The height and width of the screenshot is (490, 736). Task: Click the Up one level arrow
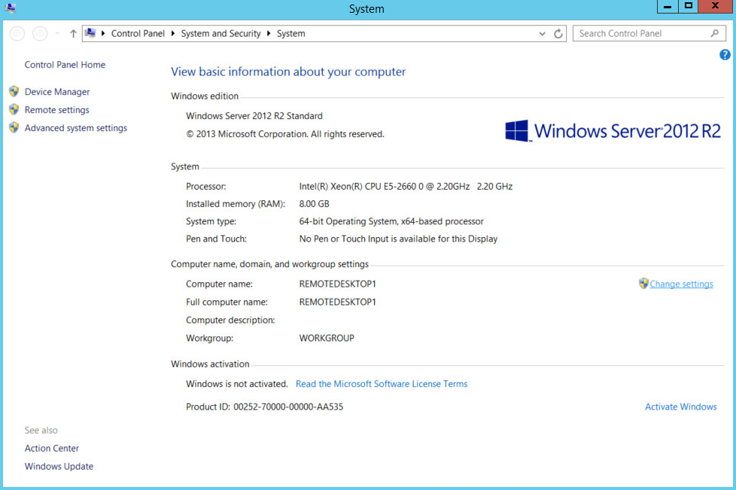(x=73, y=33)
